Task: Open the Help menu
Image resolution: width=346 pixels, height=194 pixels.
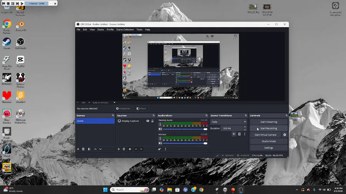Action: (148, 30)
